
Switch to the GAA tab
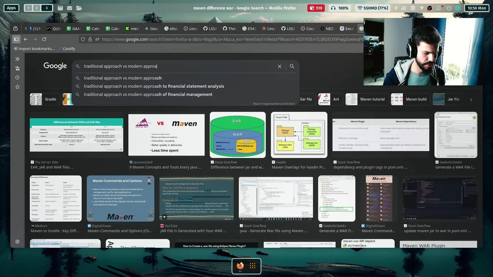click(x=73, y=28)
